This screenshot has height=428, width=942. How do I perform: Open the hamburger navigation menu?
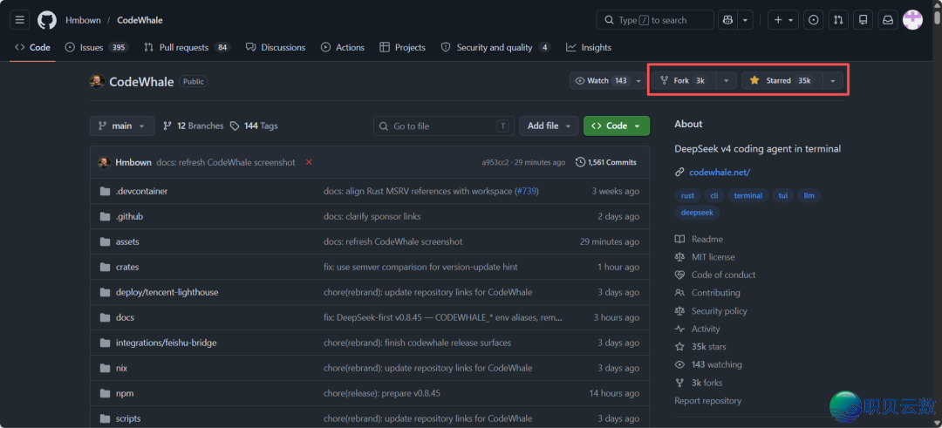click(x=19, y=20)
